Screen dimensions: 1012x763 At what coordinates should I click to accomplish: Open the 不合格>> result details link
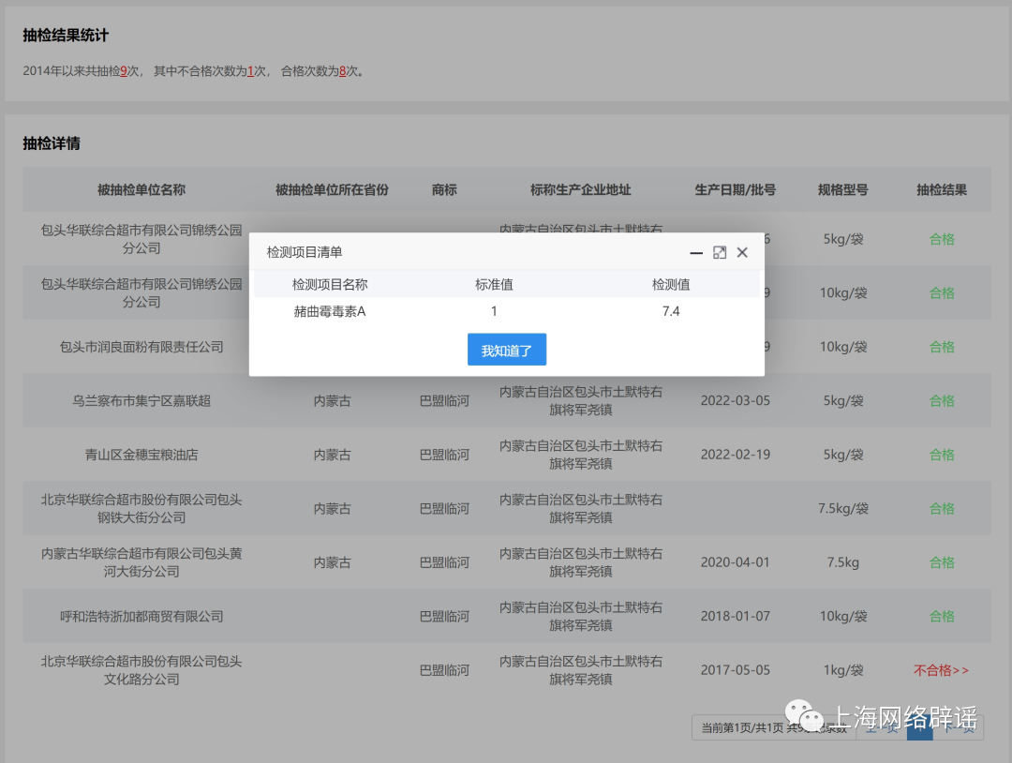tap(941, 670)
